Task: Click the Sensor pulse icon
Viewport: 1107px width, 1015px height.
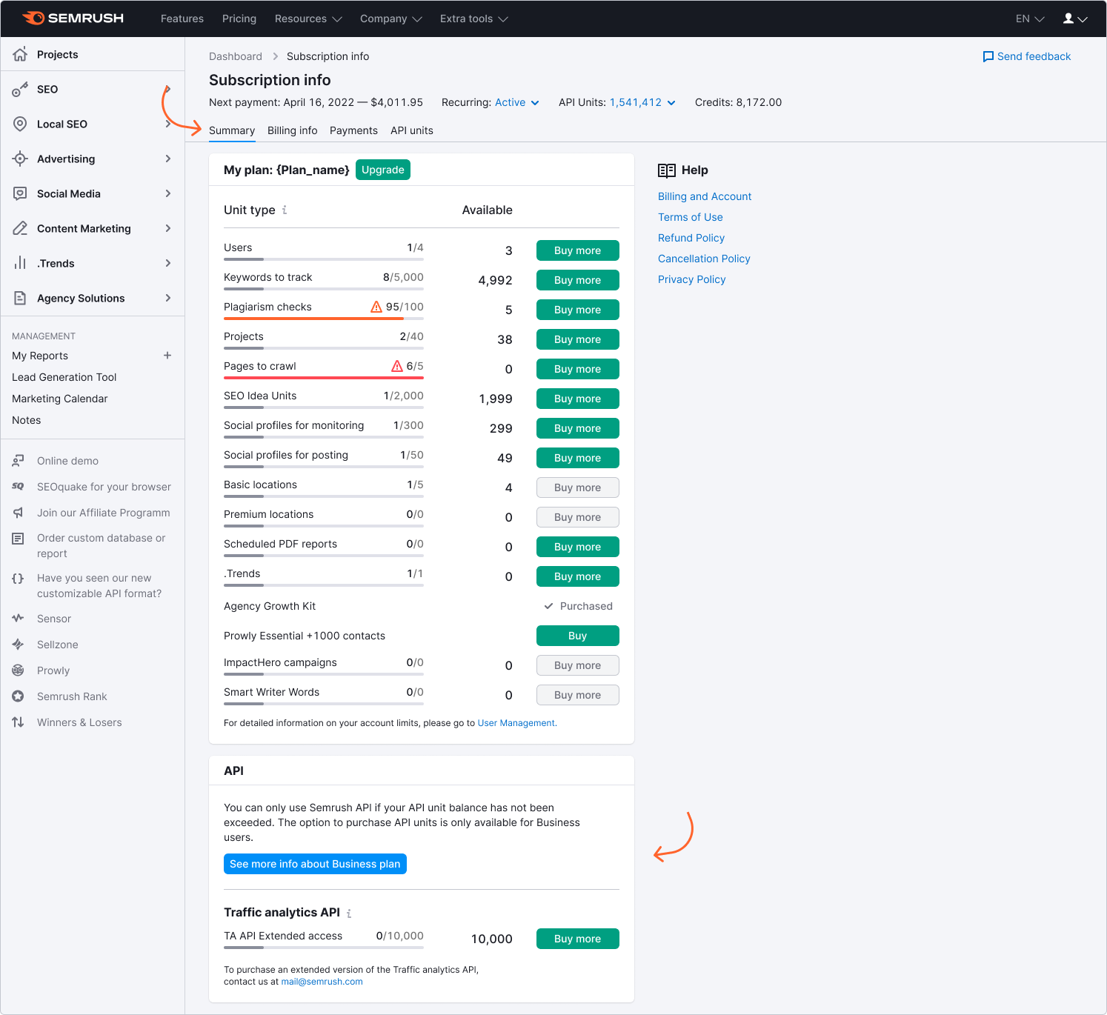Action: 19,619
